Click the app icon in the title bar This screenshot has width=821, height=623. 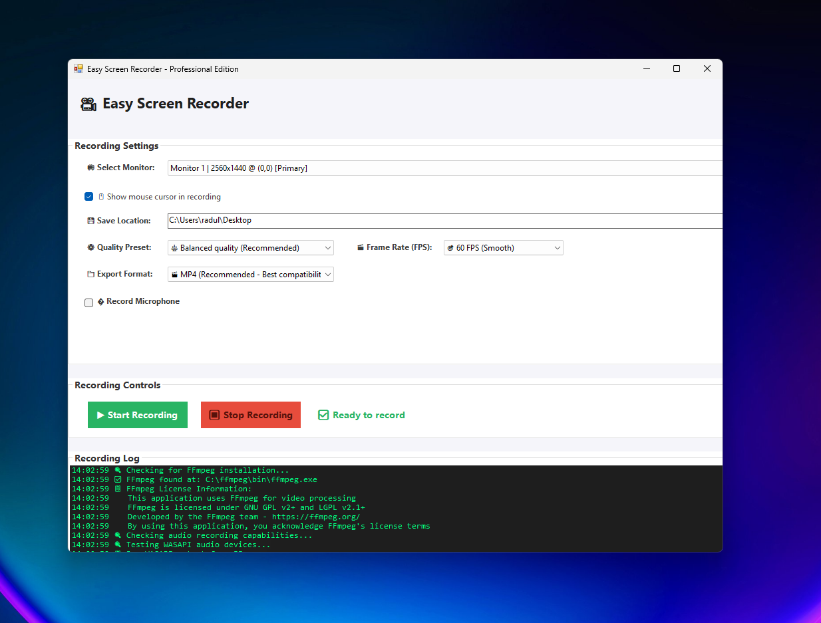point(79,69)
